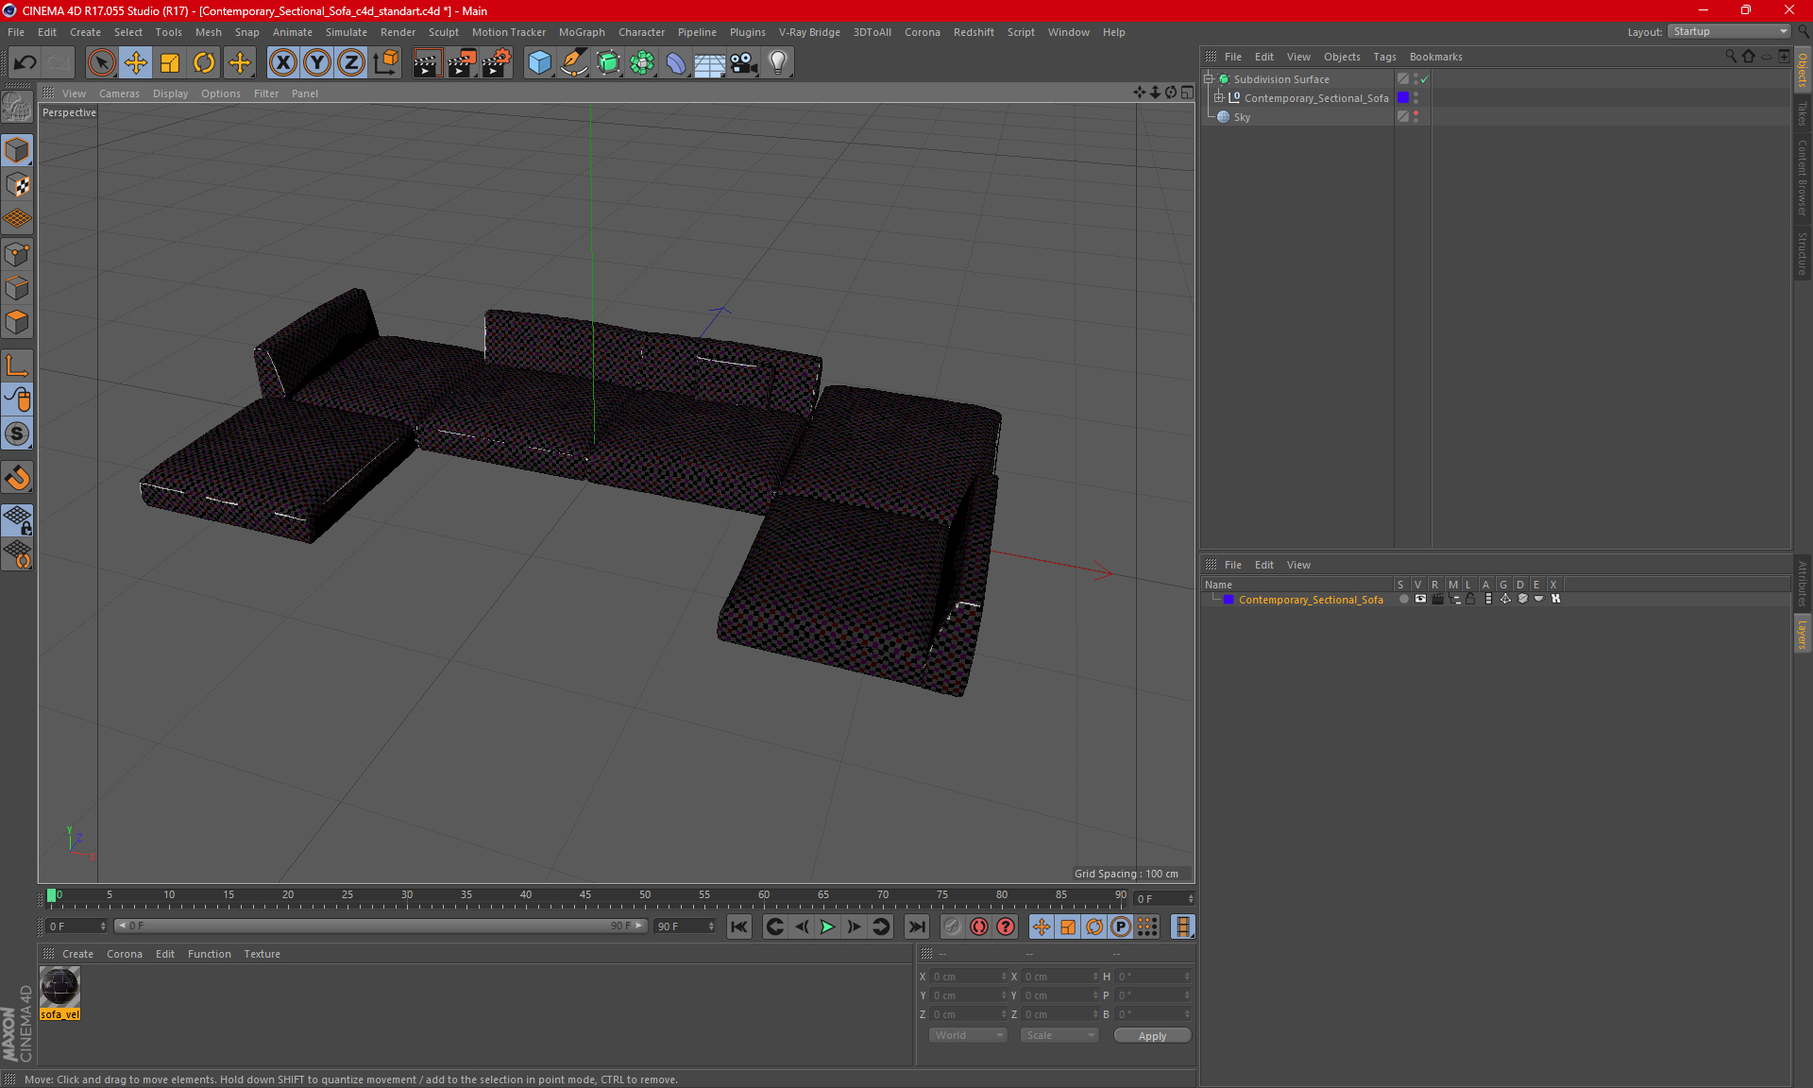Open the Camera object icon
The height and width of the screenshot is (1088, 1813).
[x=743, y=63]
